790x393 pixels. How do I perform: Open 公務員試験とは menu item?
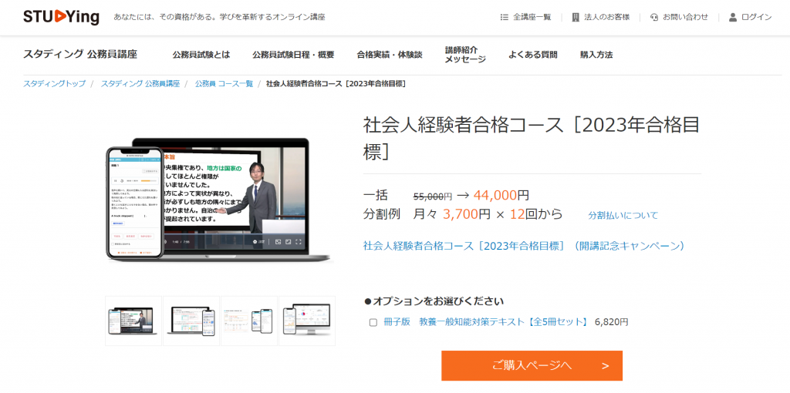point(201,55)
